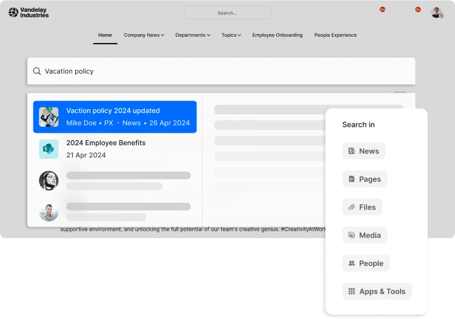Go to Employee Onboarding
Screen dimensions: 455x319
[277, 35]
